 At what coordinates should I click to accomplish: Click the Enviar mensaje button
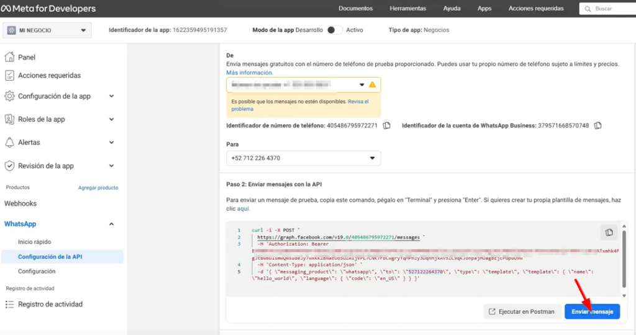(x=592, y=311)
